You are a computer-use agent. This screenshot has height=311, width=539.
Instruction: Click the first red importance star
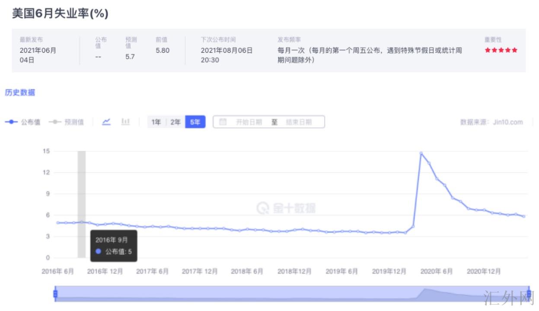pos(488,50)
